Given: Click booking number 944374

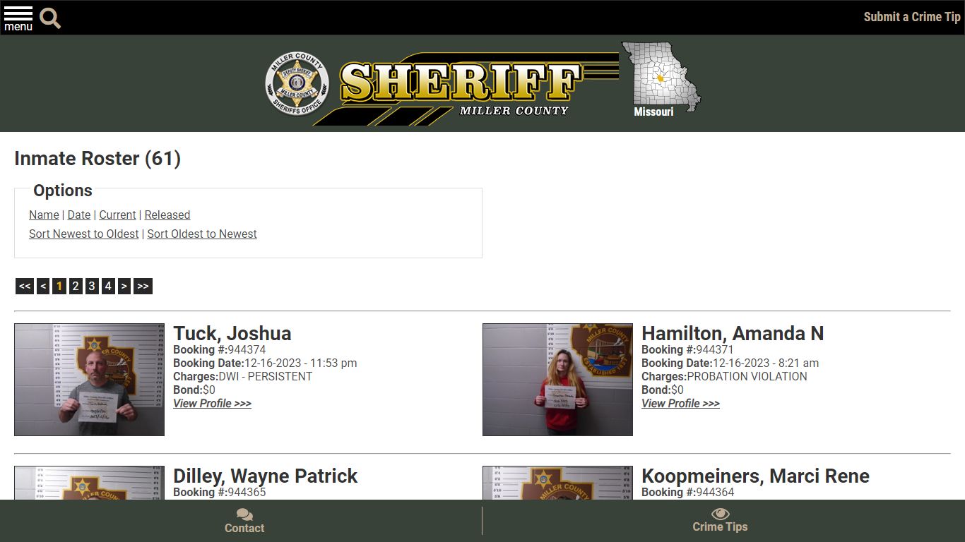Looking at the screenshot, I should click(x=247, y=349).
